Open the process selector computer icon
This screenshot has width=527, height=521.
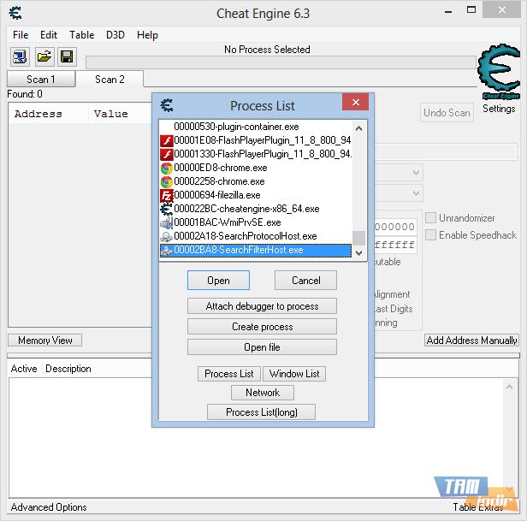coord(20,56)
